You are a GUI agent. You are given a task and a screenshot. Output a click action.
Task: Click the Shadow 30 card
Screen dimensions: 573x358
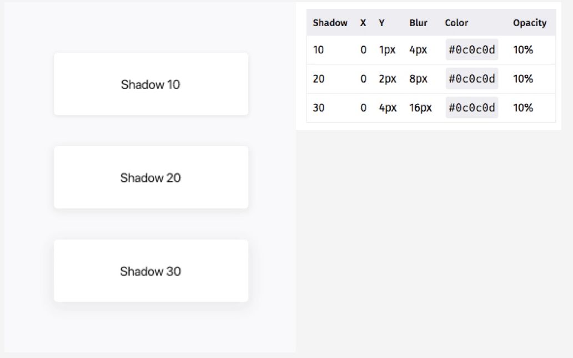click(150, 271)
